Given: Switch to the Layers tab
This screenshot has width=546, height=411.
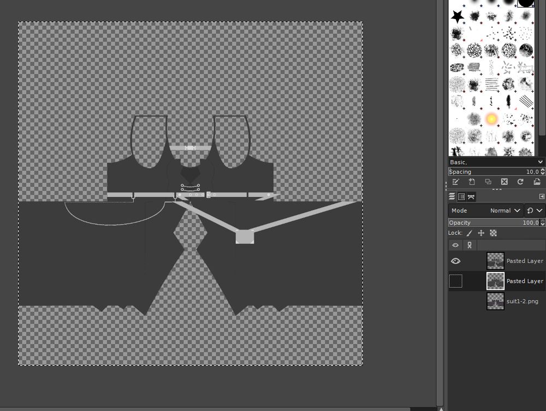Looking at the screenshot, I should pos(452,196).
